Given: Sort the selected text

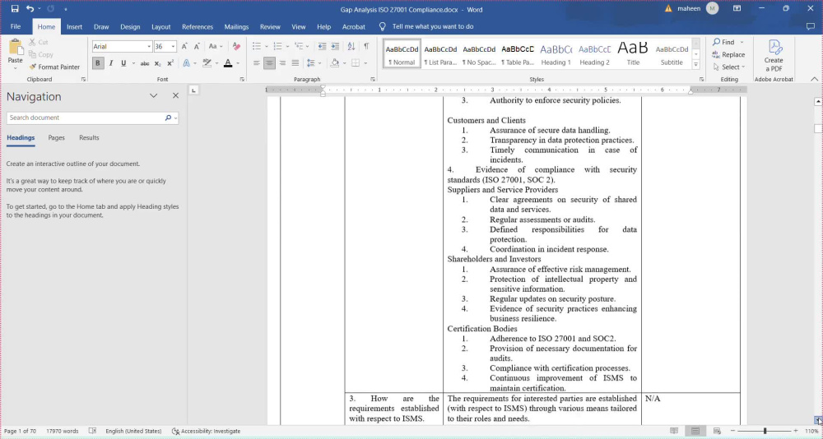Looking at the screenshot, I should click(x=351, y=47).
